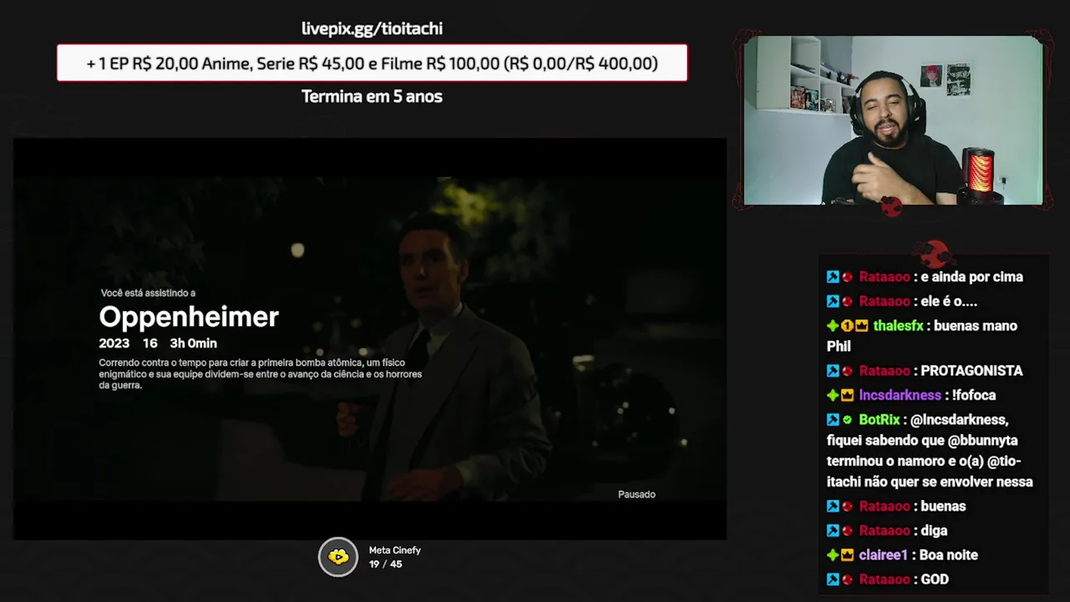Click the '19 / 45' goal counter
The height and width of the screenshot is (602, 1070).
click(385, 564)
